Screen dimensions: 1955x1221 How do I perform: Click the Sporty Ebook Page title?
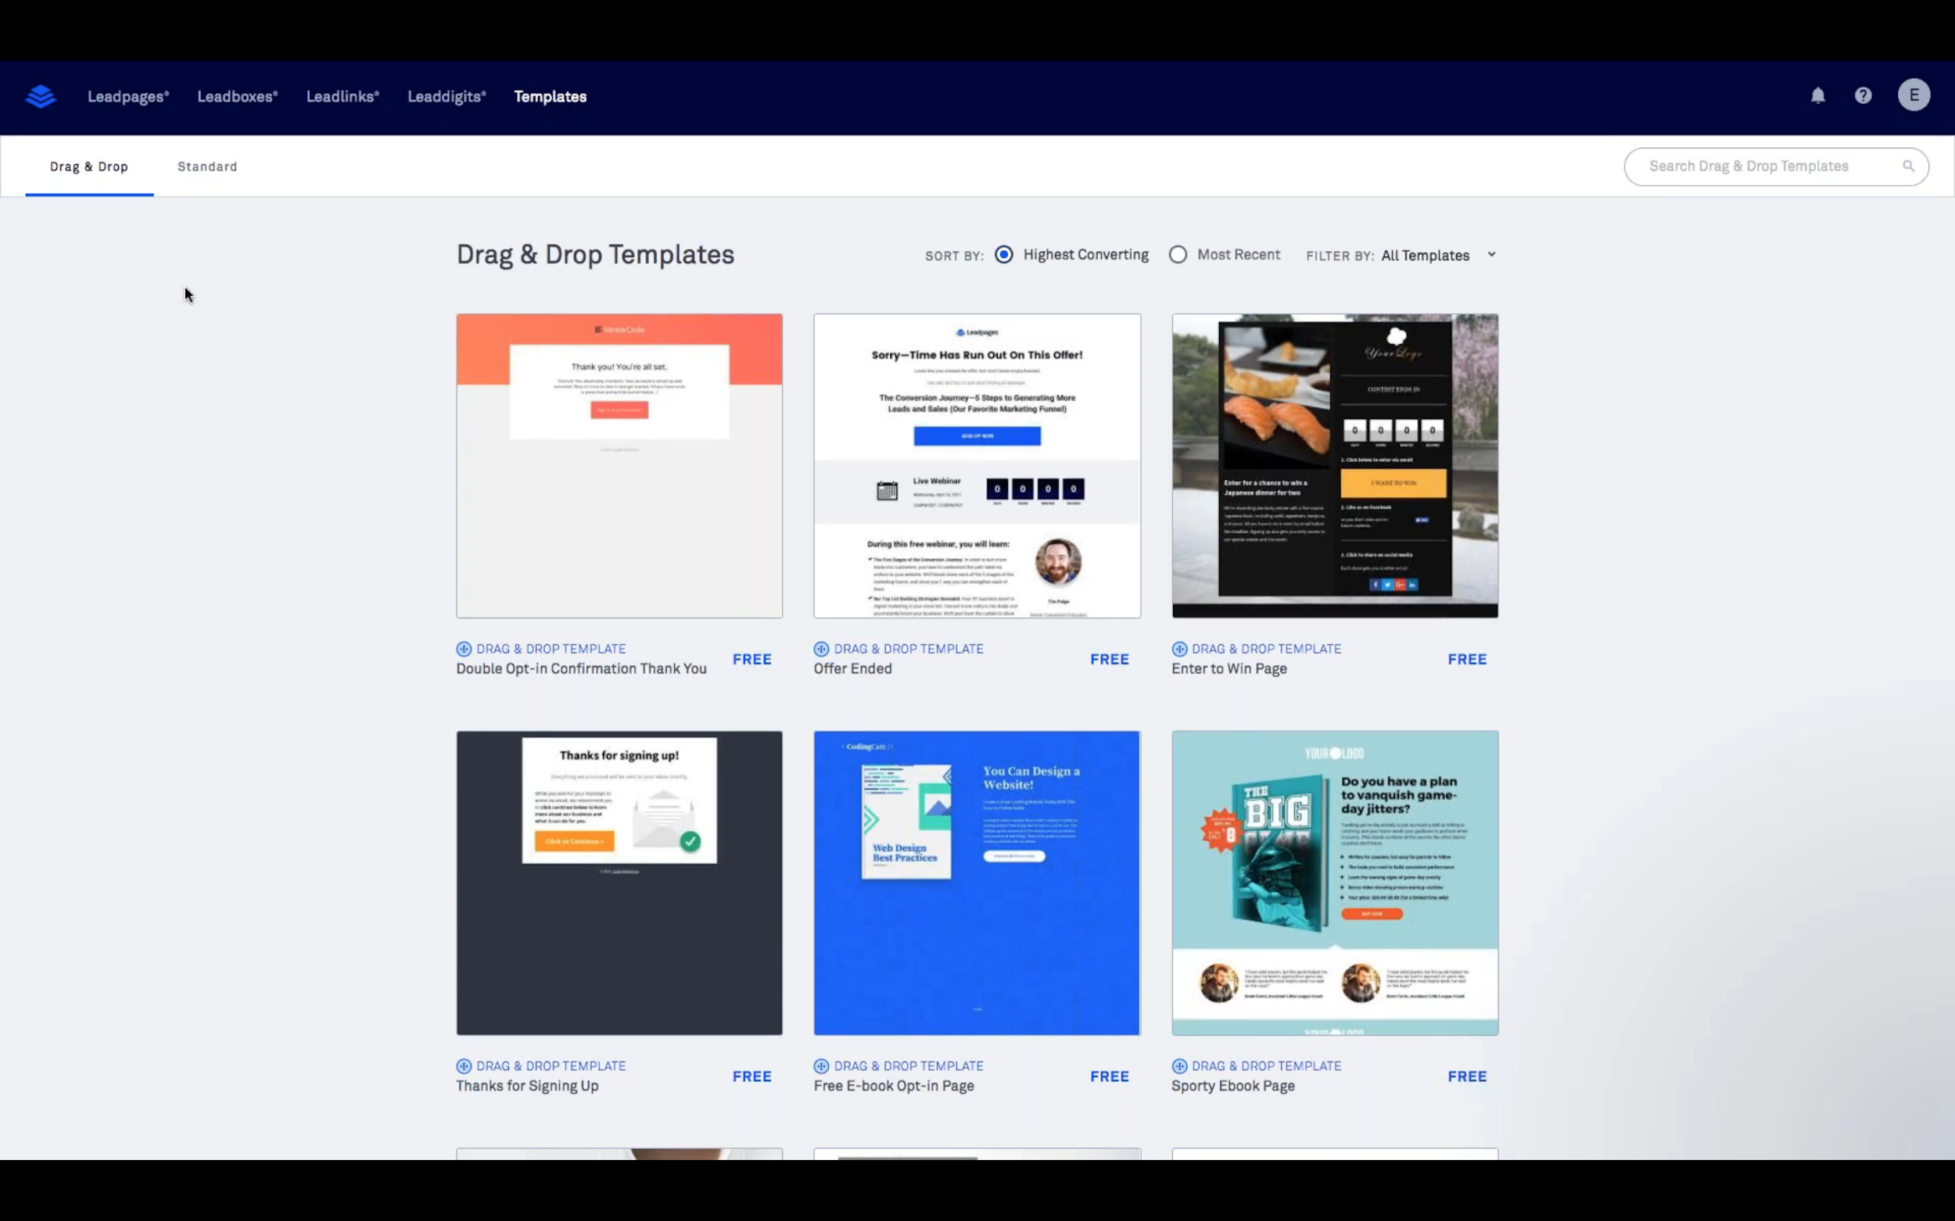[x=1232, y=1086]
